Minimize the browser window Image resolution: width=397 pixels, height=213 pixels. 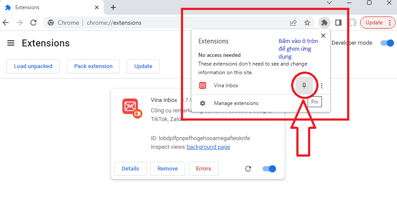tap(349, 3)
